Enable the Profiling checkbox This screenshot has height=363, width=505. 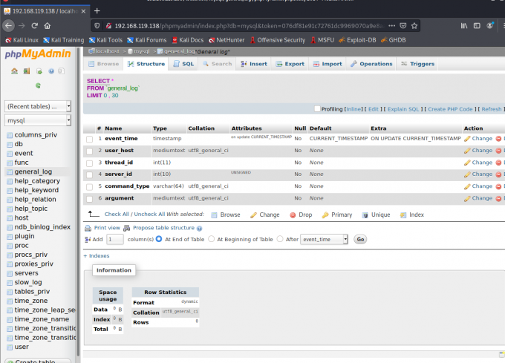pos(317,109)
